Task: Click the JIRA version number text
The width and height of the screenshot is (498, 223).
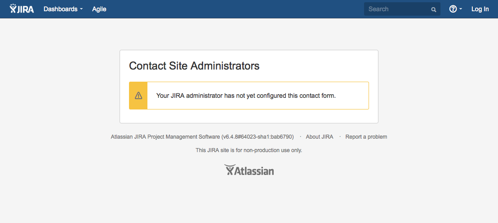Action: tap(258, 137)
